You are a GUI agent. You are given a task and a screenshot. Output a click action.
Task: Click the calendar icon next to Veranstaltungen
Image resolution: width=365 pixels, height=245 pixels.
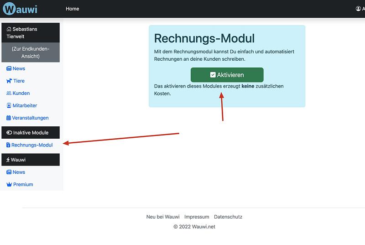coord(9,118)
